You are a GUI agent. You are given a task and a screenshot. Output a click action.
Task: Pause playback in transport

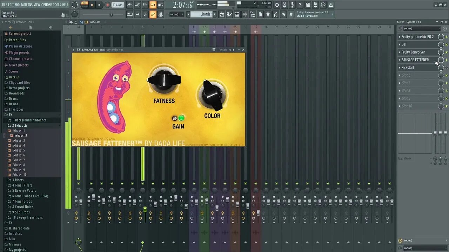92,5
